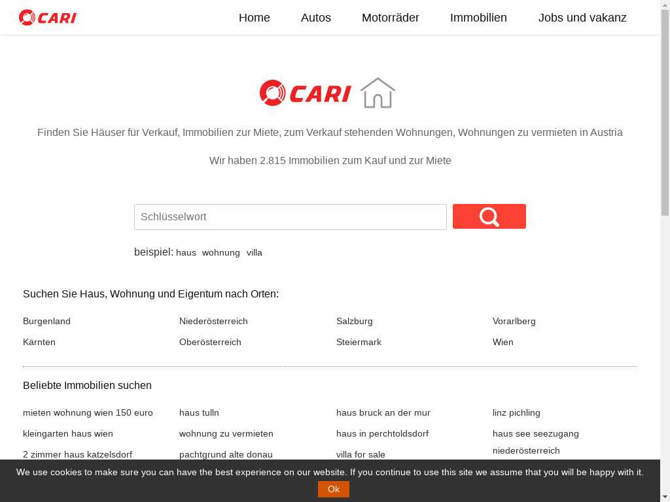Image resolution: width=670 pixels, height=502 pixels.
Task: Select the example keyword 'villa'
Action: point(255,253)
